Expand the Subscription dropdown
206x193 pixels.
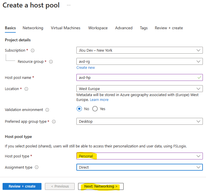click(140, 50)
